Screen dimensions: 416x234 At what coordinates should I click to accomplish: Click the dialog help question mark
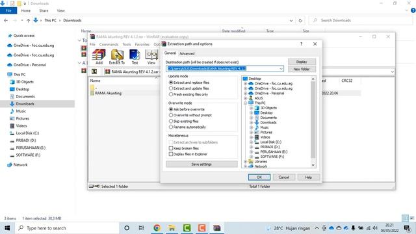pyautogui.click(x=301, y=44)
